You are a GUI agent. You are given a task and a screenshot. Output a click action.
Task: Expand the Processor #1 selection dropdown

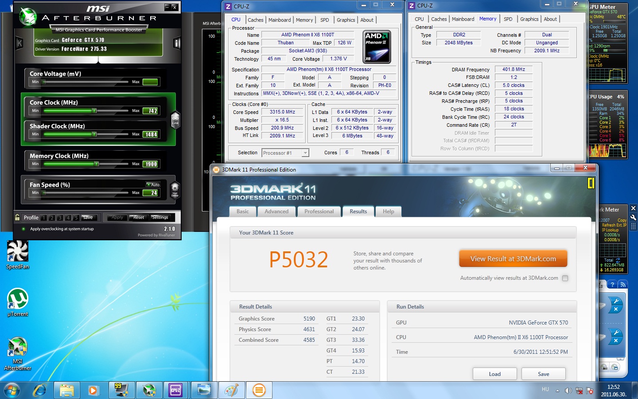(305, 153)
